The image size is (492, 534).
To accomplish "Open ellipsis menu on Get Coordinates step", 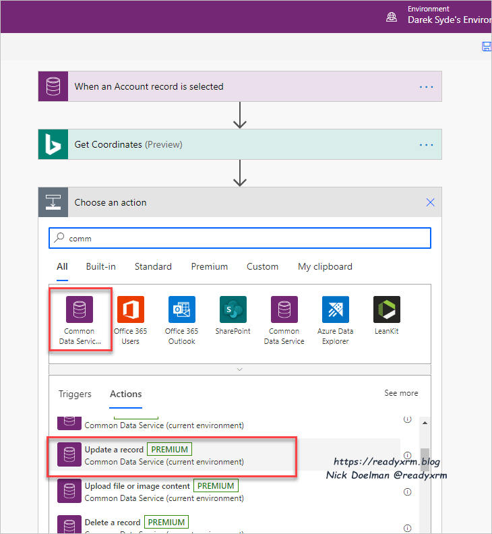I will click(x=427, y=145).
